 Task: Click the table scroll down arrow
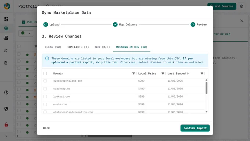click(x=207, y=112)
